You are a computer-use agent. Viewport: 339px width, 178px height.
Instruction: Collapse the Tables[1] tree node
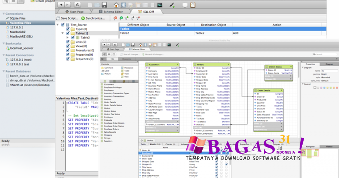coord(63,33)
